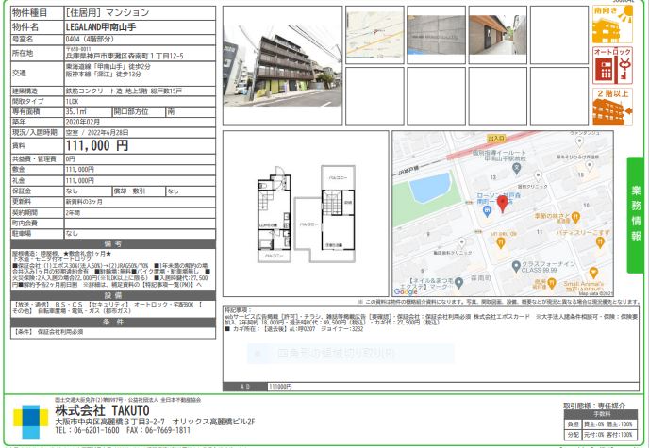Select the renewal fee 新賃料の3ヶ月
The width and height of the screenshot is (649, 448).
84,202
